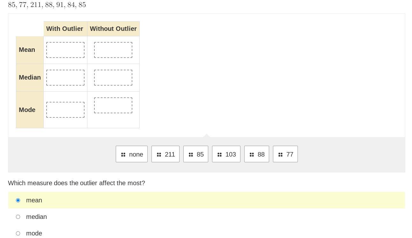The height and width of the screenshot is (238, 412).
Task: Pick the 'mode' radio option
Action: pos(18,233)
